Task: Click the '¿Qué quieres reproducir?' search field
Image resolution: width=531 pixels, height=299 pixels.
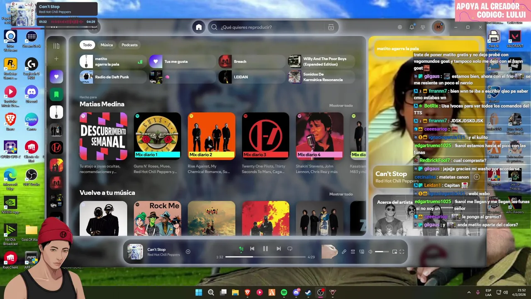Action: [273, 27]
